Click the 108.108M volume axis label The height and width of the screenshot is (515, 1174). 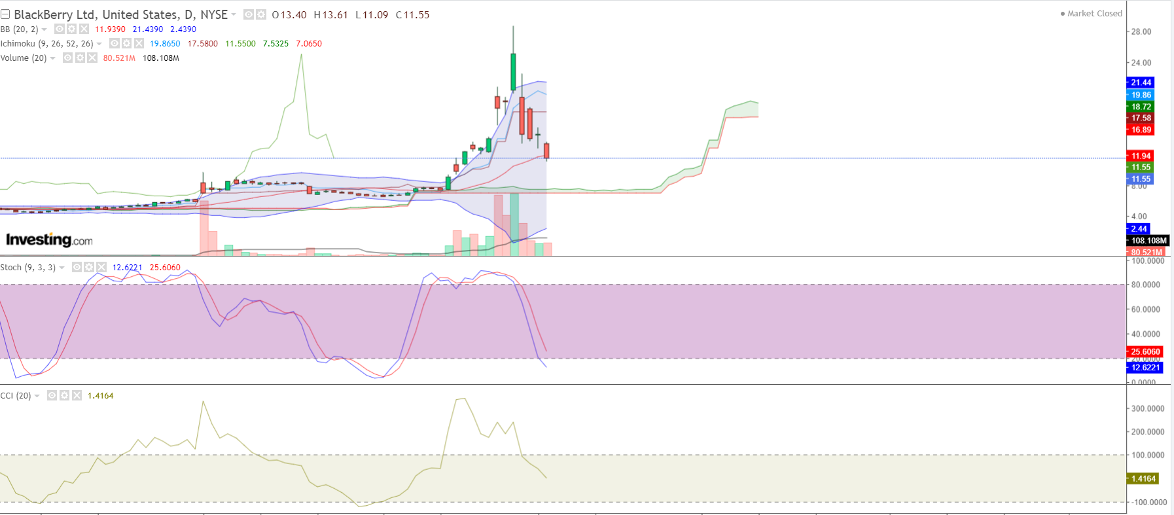1148,241
